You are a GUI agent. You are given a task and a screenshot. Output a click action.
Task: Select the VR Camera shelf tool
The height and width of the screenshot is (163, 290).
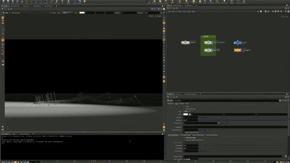point(238,2)
